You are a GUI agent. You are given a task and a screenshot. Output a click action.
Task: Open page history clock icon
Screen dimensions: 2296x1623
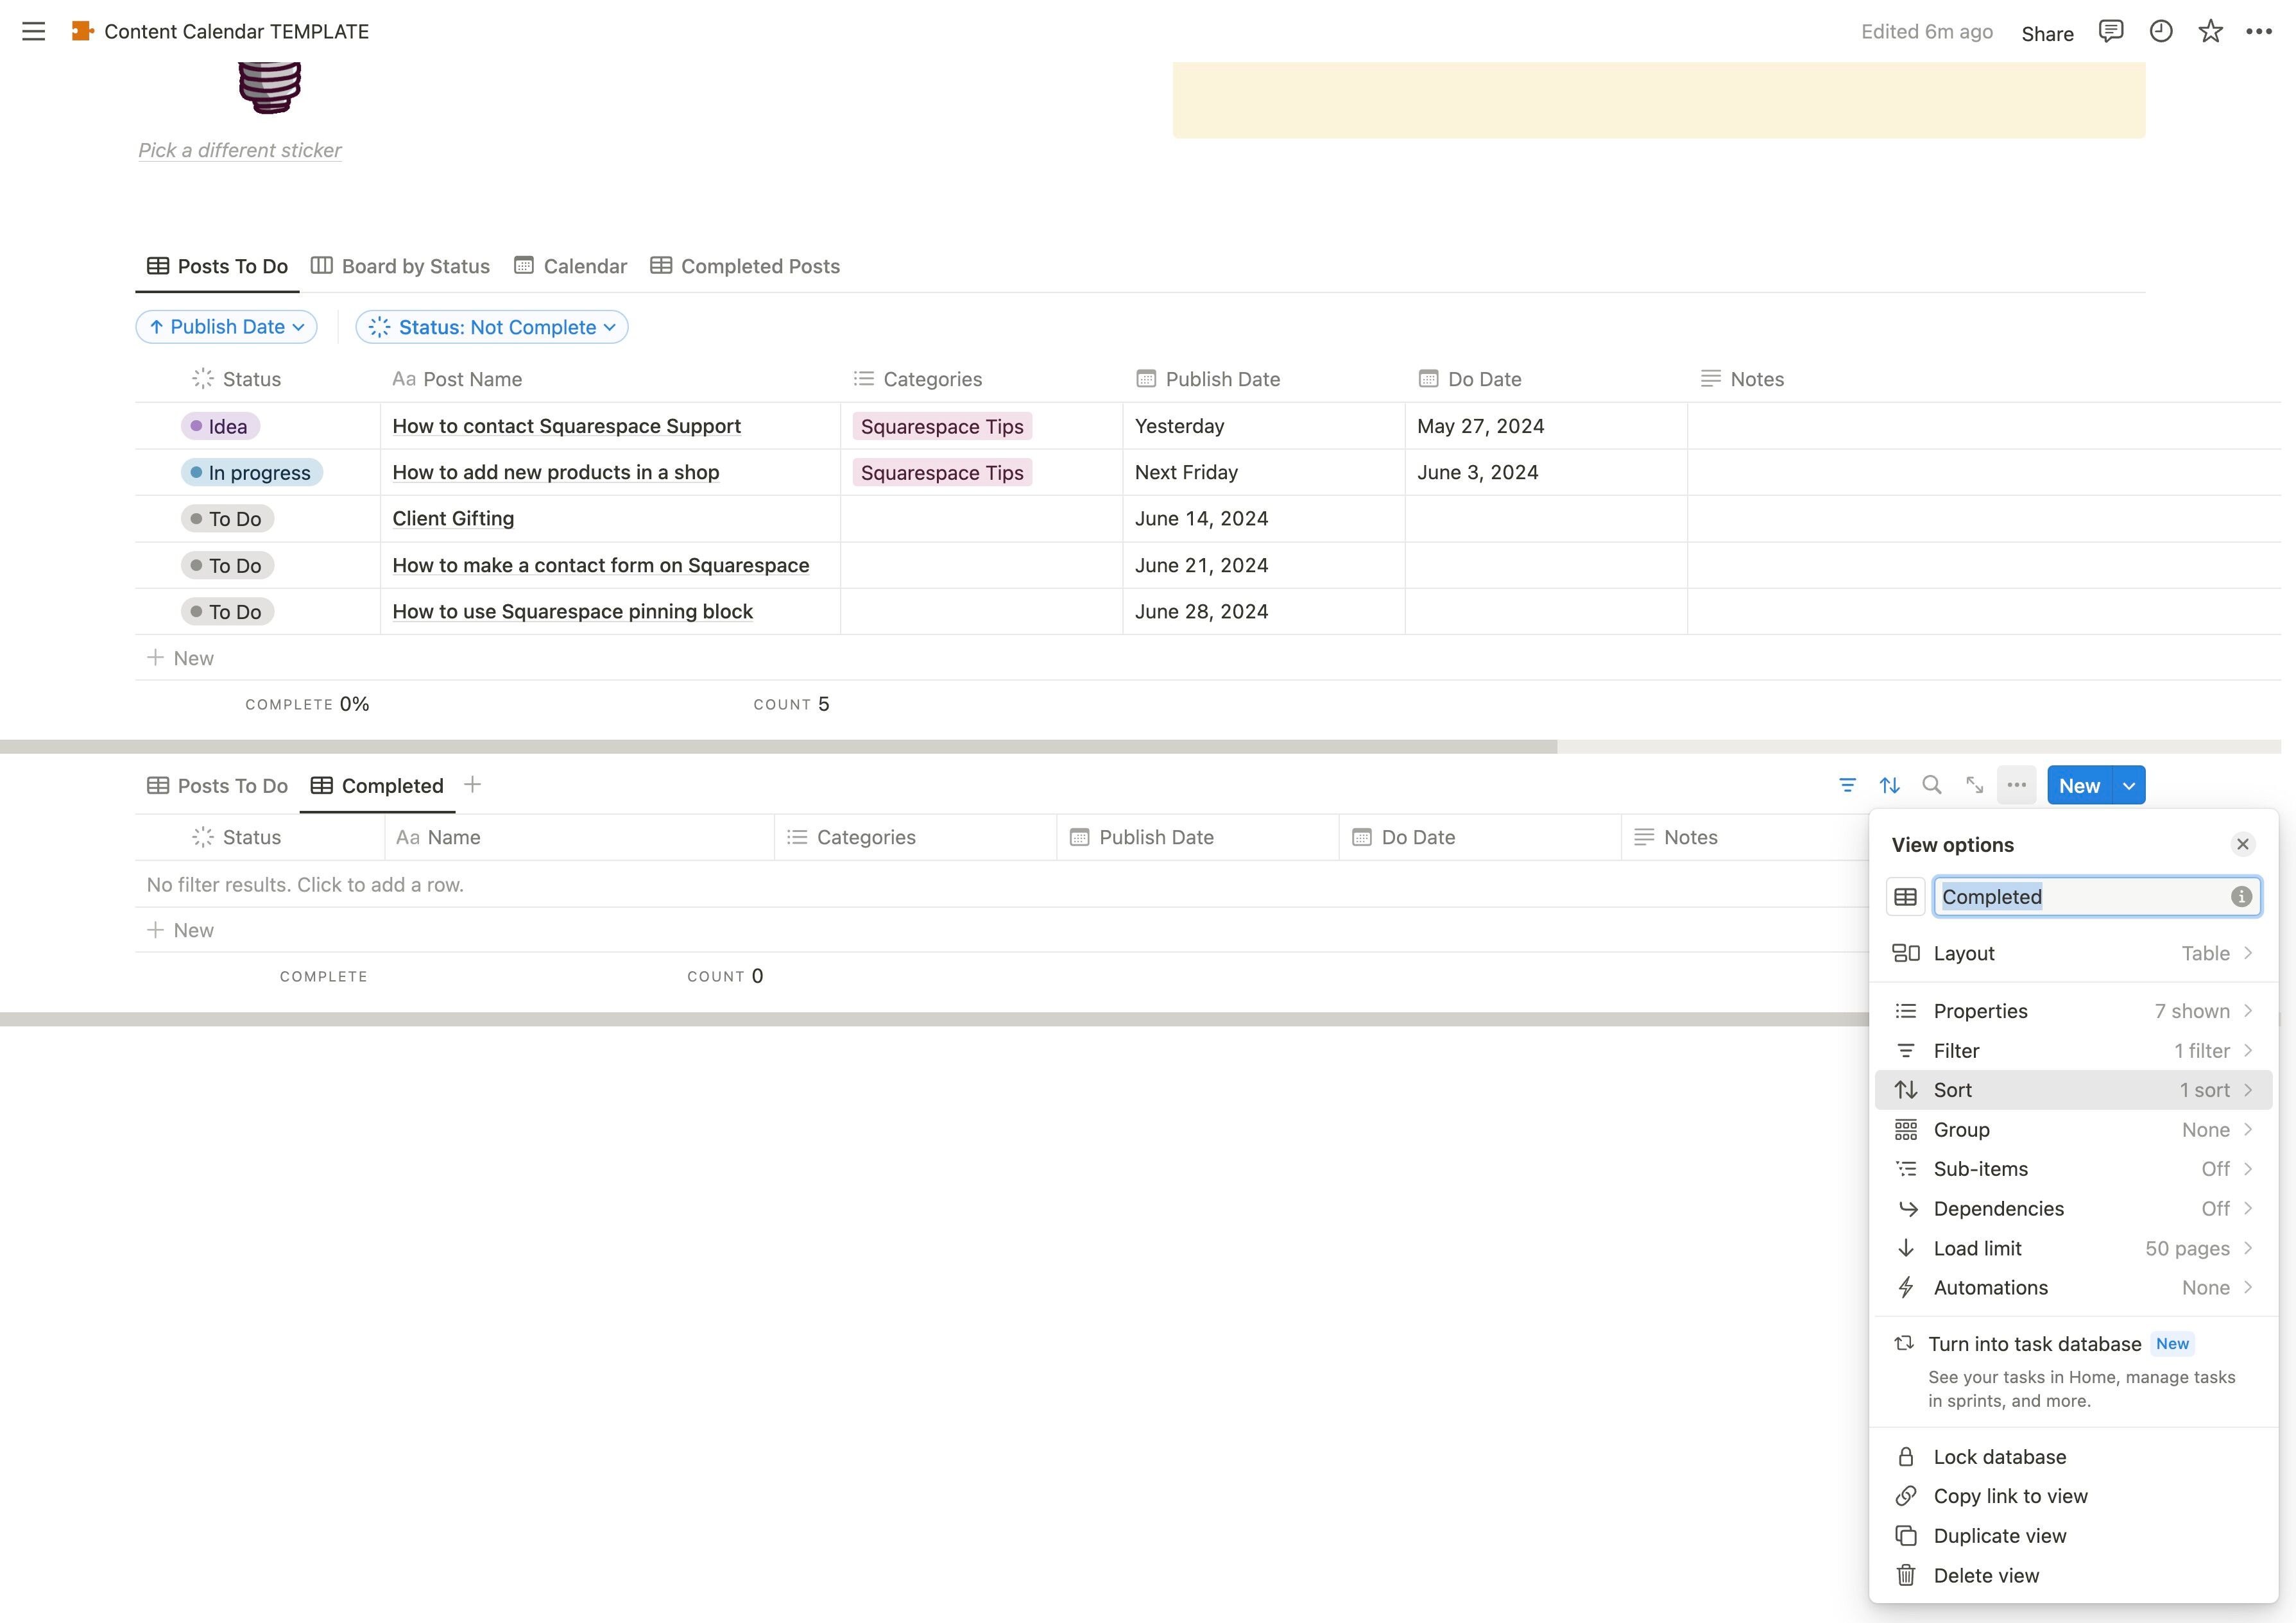pyautogui.click(x=2160, y=31)
